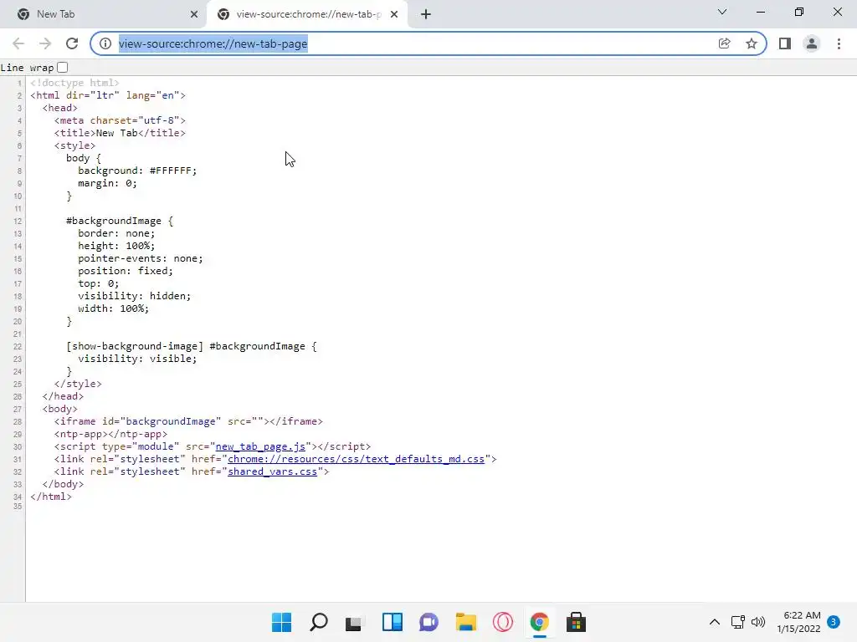
Task: Open the Chrome profile avatar menu
Action: (x=812, y=43)
